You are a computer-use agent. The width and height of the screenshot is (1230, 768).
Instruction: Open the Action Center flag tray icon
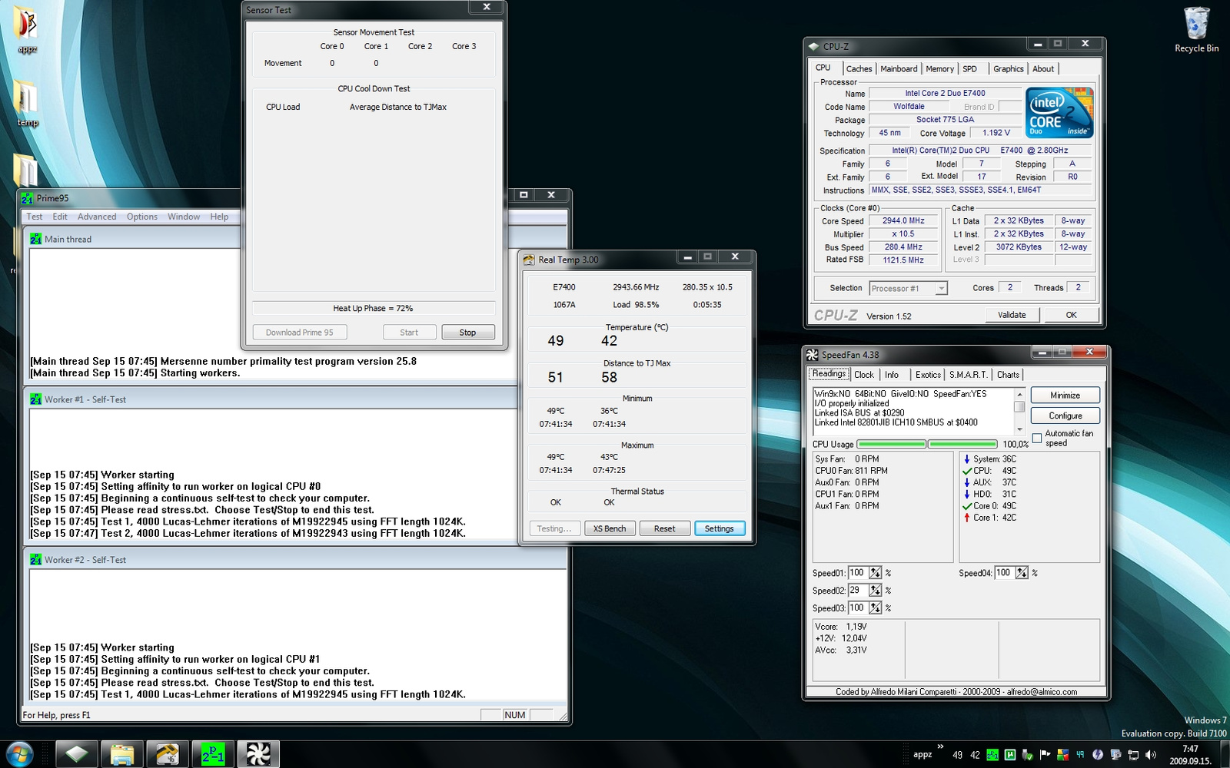(x=1045, y=755)
